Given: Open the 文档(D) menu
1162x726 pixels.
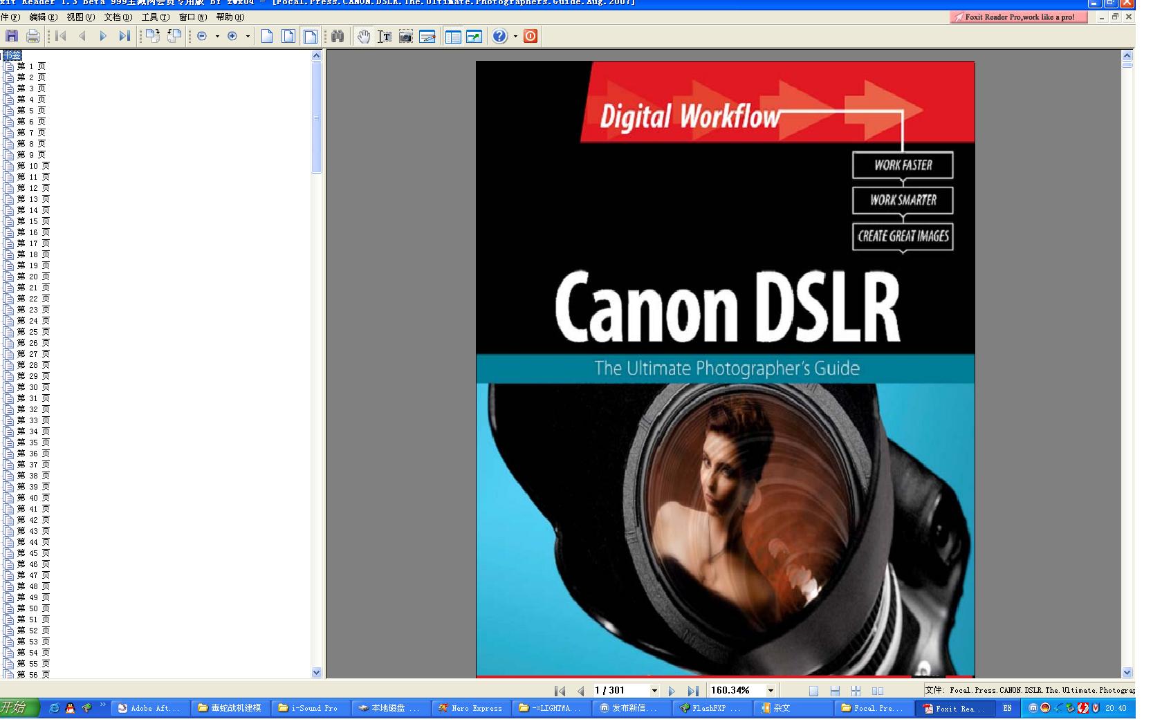Looking at the screenshot, I should click(x=118, y=17).
